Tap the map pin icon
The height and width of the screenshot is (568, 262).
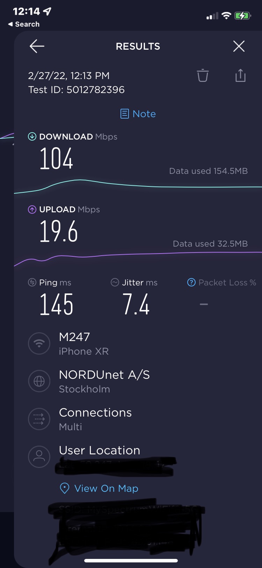point(65,488)
